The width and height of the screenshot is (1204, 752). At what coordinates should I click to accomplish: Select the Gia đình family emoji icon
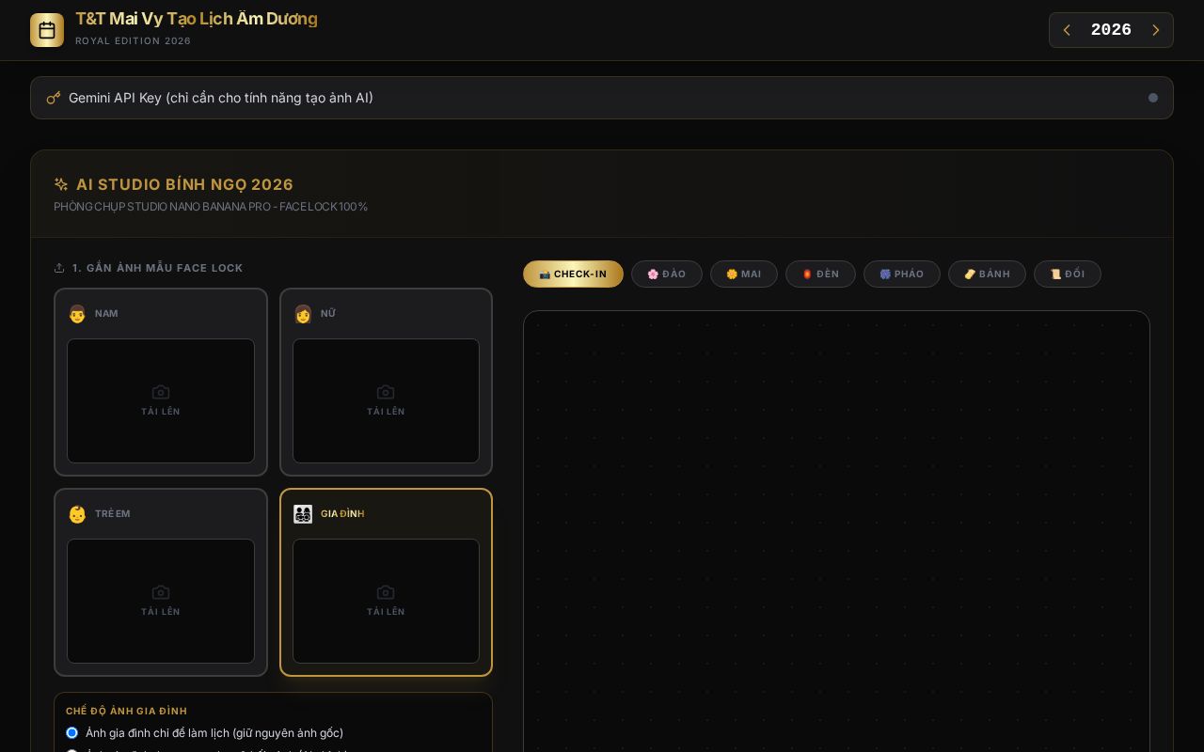click(x=303, y=514)
